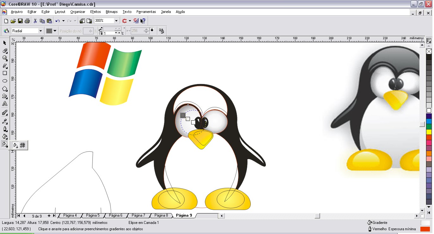
Task: Open the Efeitos menu
Action: pyautogui.click(x=95, y=12)
